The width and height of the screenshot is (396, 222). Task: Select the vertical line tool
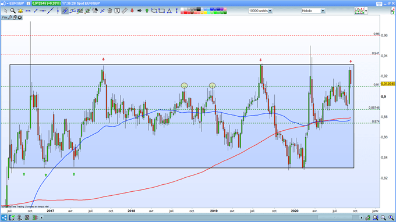point(58,11)
